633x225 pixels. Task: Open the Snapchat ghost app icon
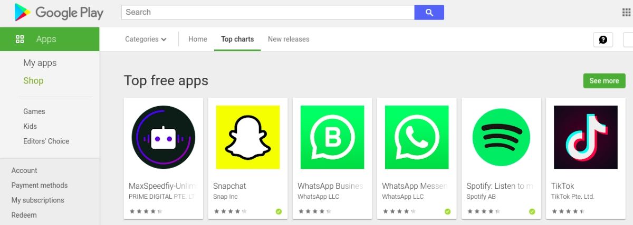point(248,137)
